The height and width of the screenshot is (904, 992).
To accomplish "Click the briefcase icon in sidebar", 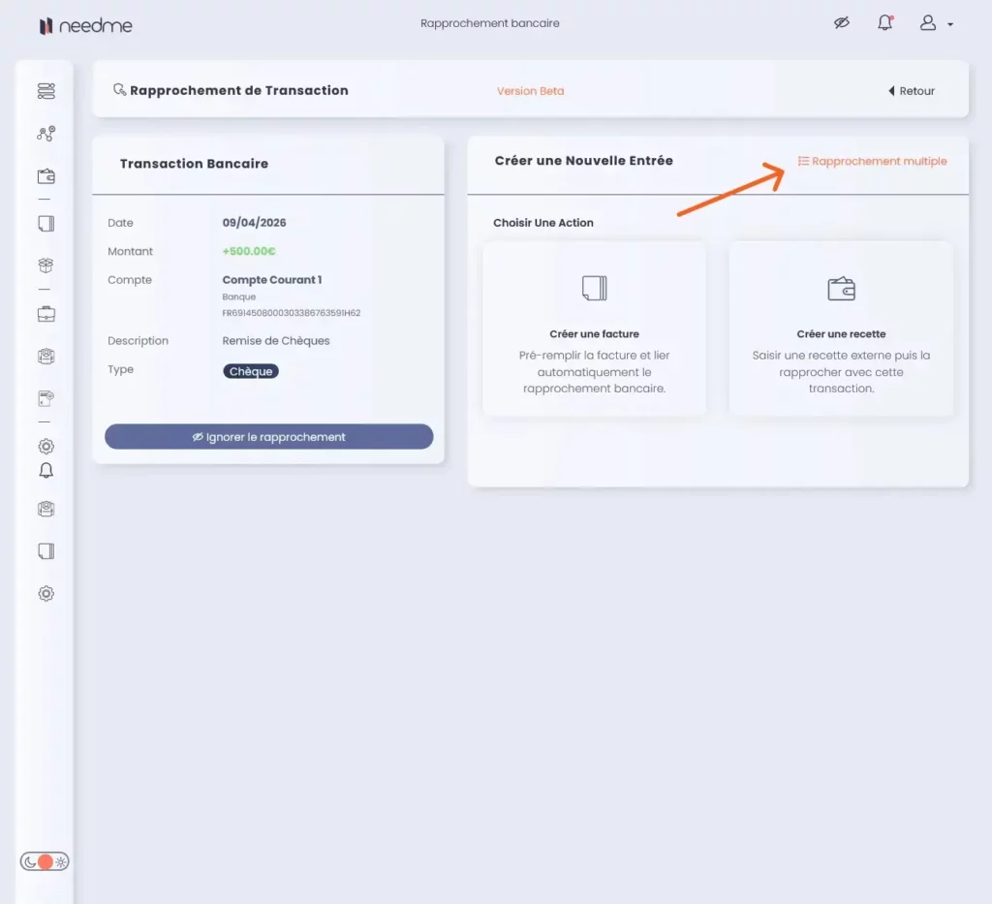I will 46,314.
